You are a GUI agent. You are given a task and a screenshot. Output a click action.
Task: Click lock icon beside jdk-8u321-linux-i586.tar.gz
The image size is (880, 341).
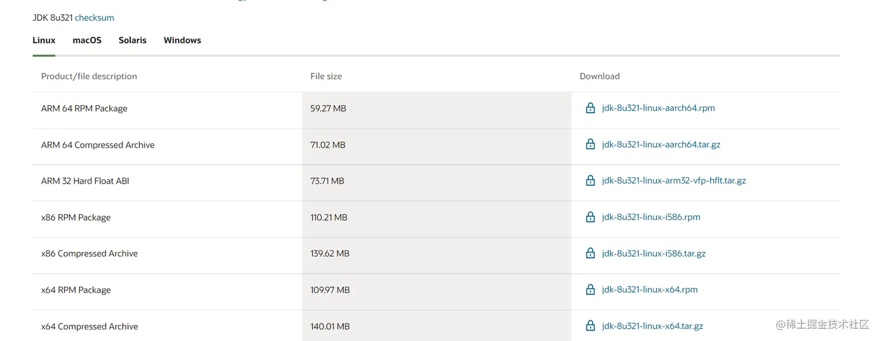590,253
